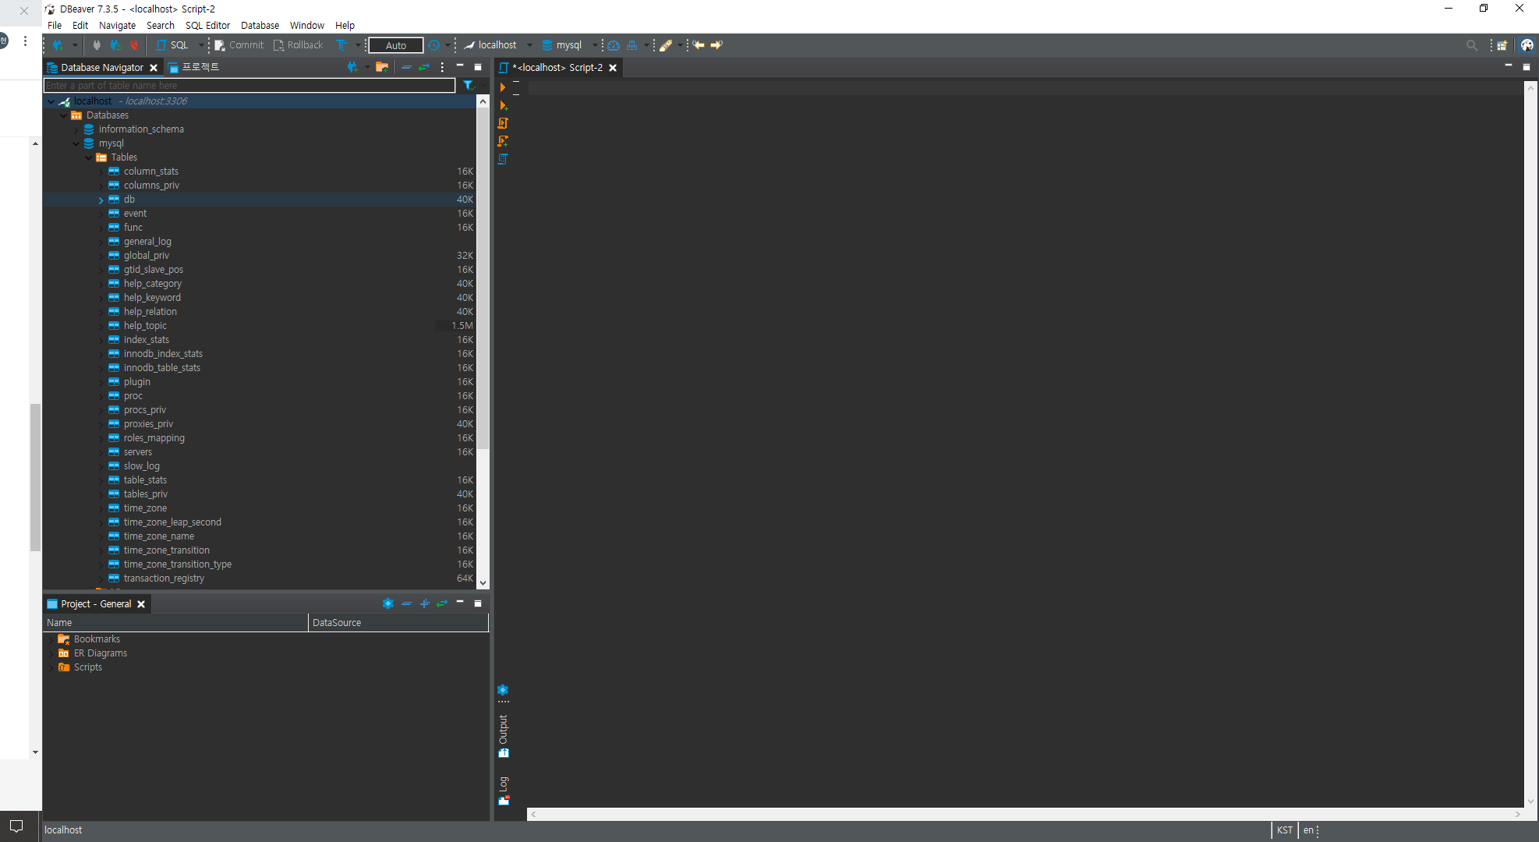
Task: Toggle Auto commit mode button
Action: [395, 45]
